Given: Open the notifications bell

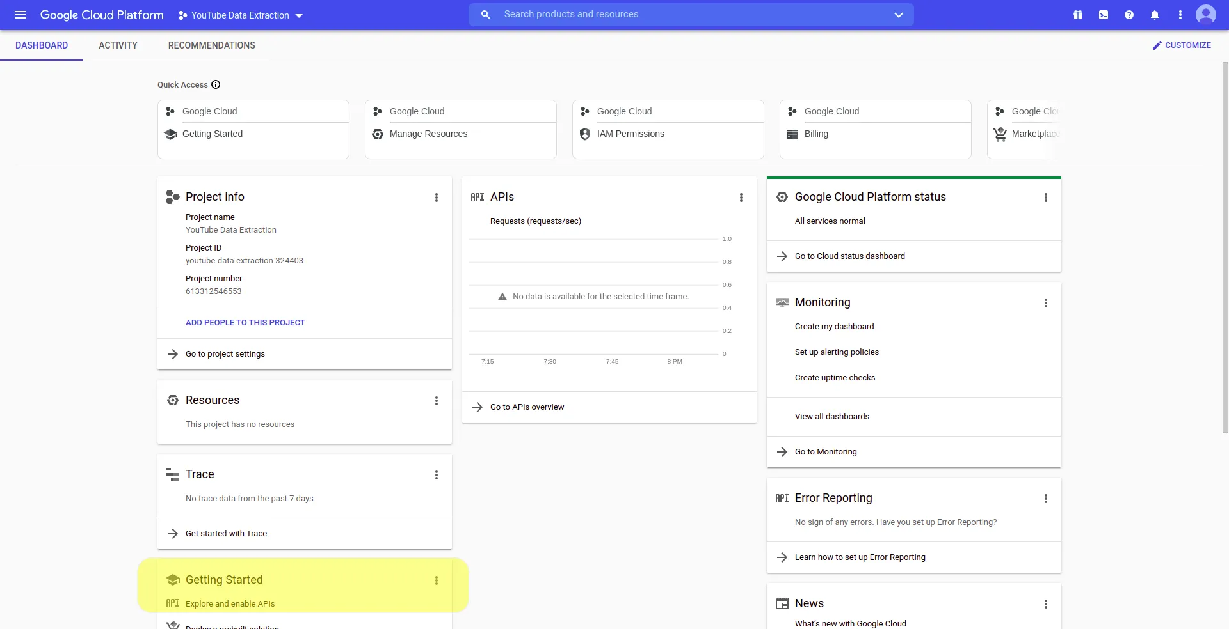Looking at the screenshot, I should [x=1155, y=15].
